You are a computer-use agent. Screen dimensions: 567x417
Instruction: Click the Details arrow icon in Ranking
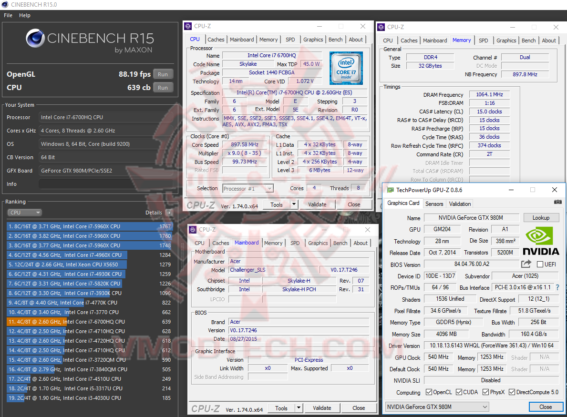point(169,213)
